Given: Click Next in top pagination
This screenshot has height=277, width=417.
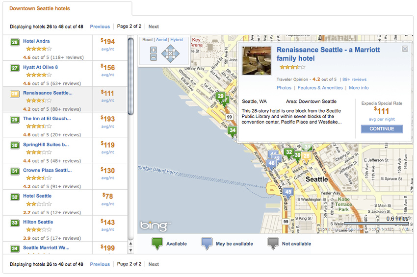Looking at the screenshot, I should (x=154, y=26).
